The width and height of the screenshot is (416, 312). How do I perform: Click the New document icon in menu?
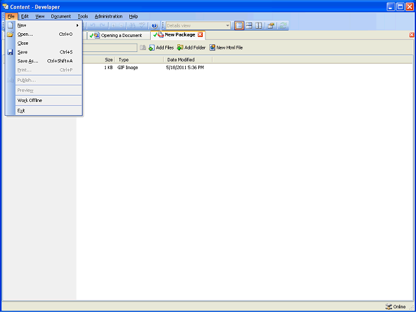coord(10,25)
